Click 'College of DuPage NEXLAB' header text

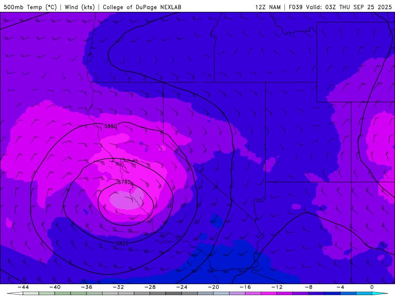click(x=142, y=7)
